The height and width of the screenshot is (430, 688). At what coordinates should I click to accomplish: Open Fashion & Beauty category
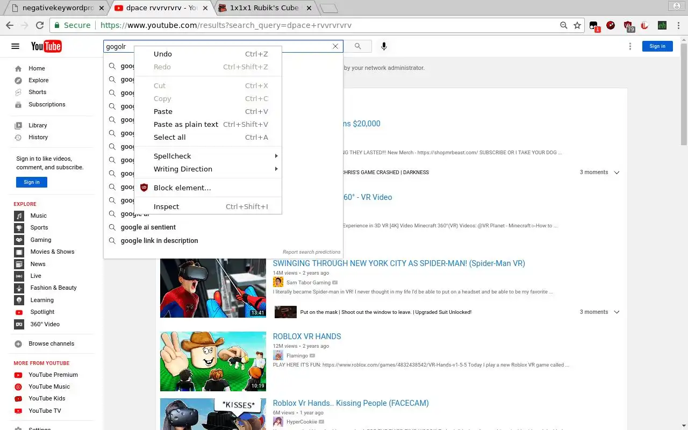pos(53,288)
